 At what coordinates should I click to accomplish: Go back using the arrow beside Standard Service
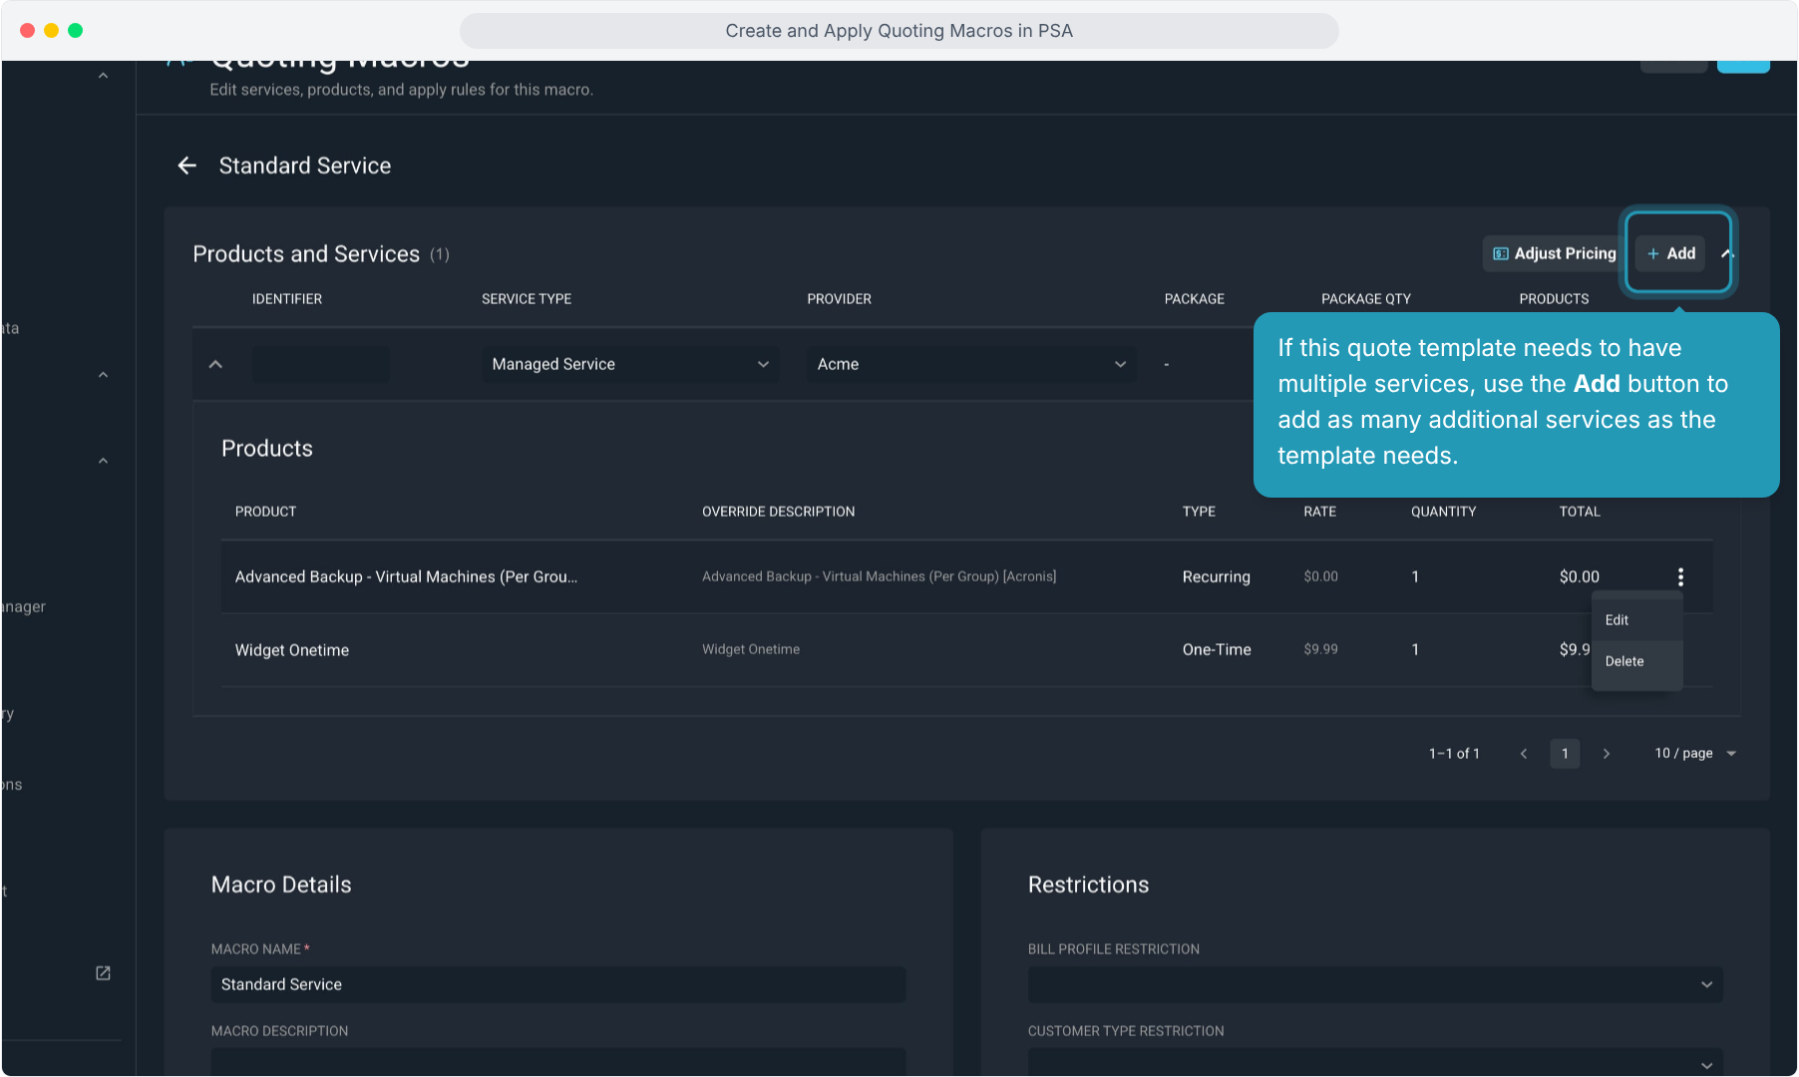click(x=186, y=166)
